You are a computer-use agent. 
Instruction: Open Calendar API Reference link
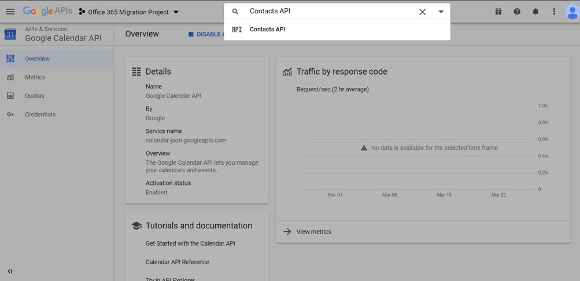(177, 262)
